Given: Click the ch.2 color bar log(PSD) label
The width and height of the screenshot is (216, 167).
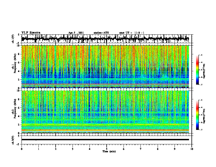Looking at the screenshot, I should [x=204, y=116].
